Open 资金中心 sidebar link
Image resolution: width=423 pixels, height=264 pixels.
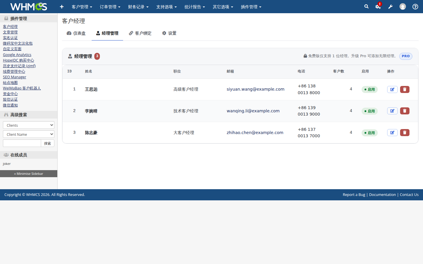[10, 94]
